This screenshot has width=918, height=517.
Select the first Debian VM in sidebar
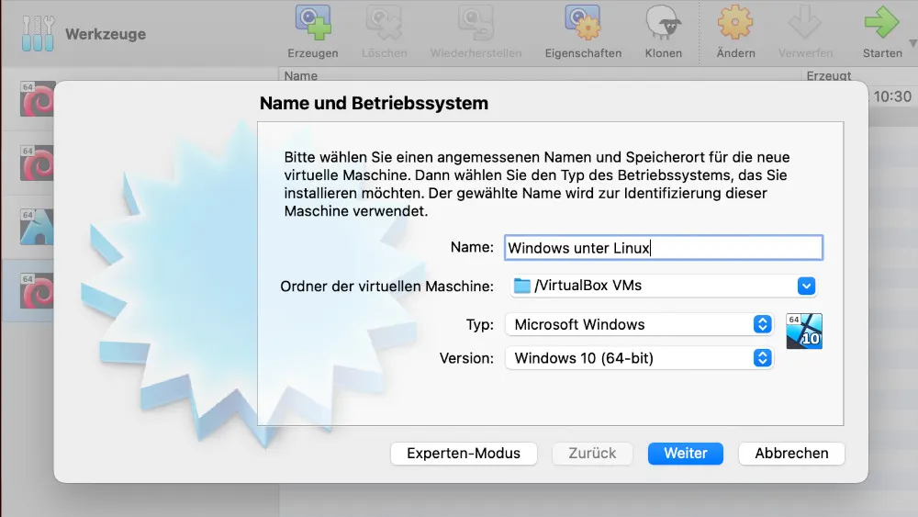pos(38,98)
